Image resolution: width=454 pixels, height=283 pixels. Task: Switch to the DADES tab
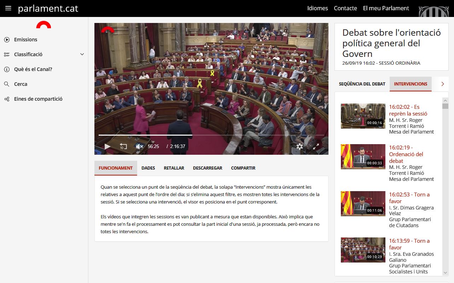click(148, 168)
